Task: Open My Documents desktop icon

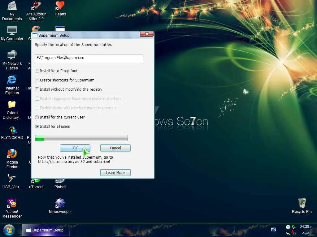Action: coord(12,10)
